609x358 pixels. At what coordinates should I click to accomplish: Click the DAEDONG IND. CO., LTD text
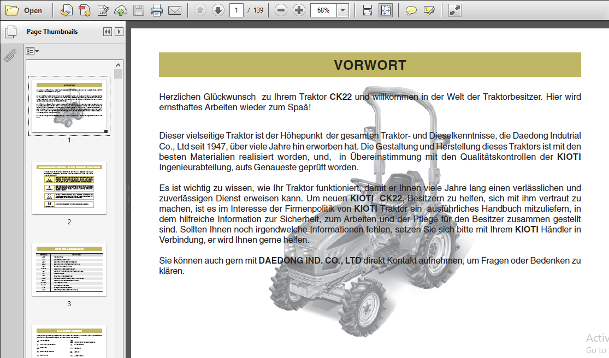click(x=310, y=261)
